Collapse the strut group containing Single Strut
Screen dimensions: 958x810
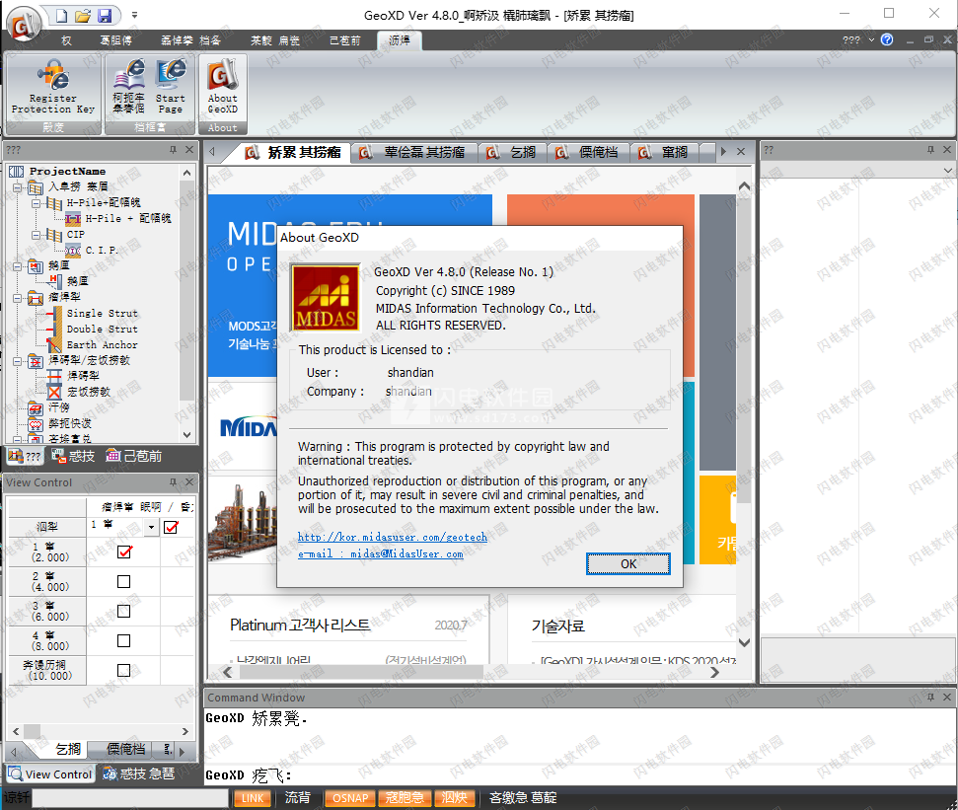[x=17, y=298]
